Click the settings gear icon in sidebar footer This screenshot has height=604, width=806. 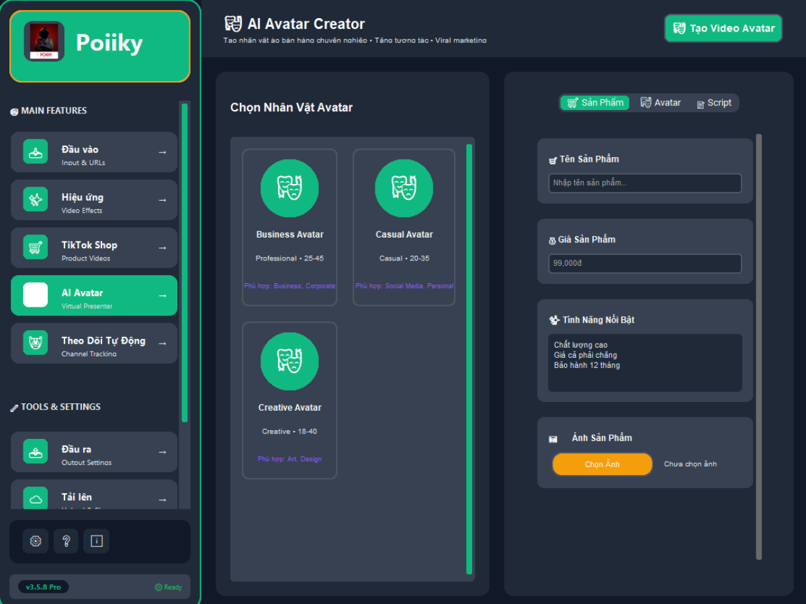(x=36, y=541)
